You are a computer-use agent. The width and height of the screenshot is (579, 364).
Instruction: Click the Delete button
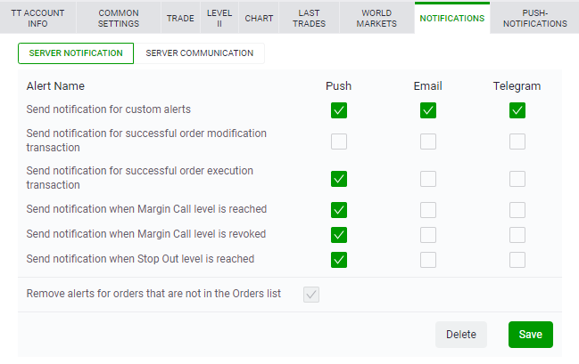pyautogui.click(x=461, y=335)
